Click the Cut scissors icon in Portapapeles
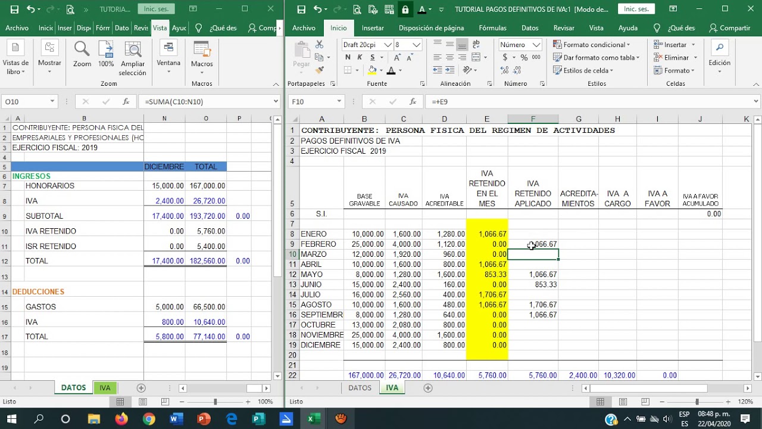Image resolution: width=762 pixels, height=429 pixels. click(320, 45)
